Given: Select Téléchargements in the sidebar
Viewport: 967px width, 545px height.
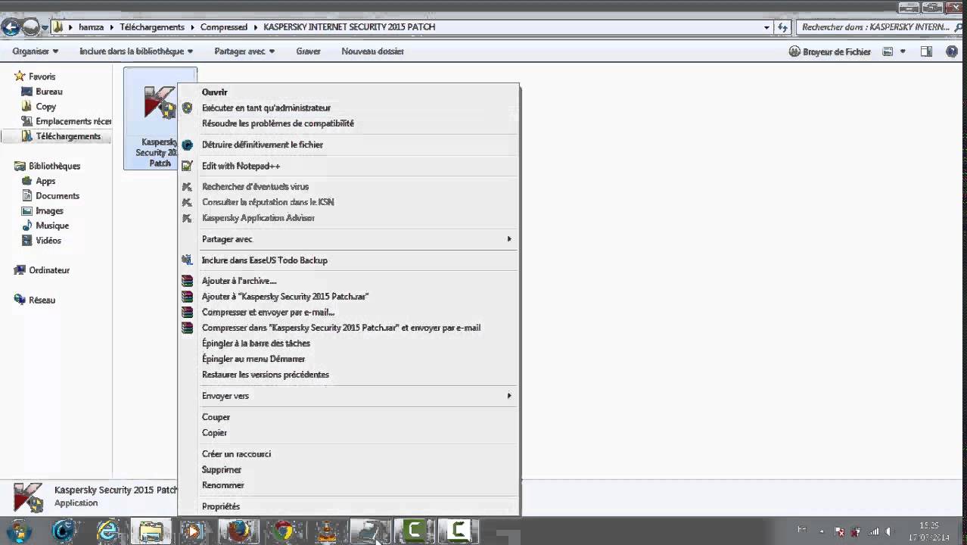Looking at the screenshot, I should (67, 136).
